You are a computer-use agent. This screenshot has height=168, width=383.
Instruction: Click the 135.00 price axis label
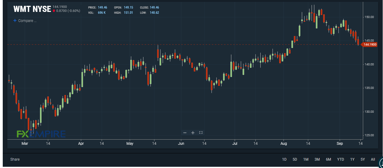tap(370, 88)
